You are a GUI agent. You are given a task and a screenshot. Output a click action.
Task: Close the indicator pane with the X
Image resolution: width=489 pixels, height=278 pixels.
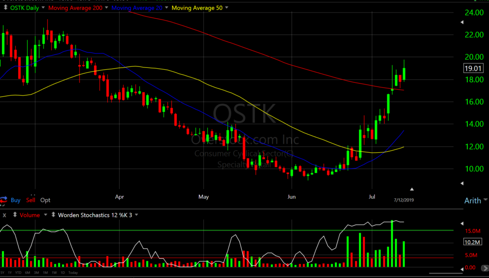(x=4, y=215)
